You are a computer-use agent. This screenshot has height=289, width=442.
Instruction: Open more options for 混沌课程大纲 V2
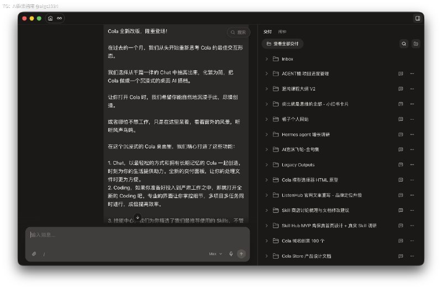[412, 89]
